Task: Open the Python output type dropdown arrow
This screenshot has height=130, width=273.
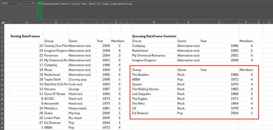Action: click(x=36, y=4)
